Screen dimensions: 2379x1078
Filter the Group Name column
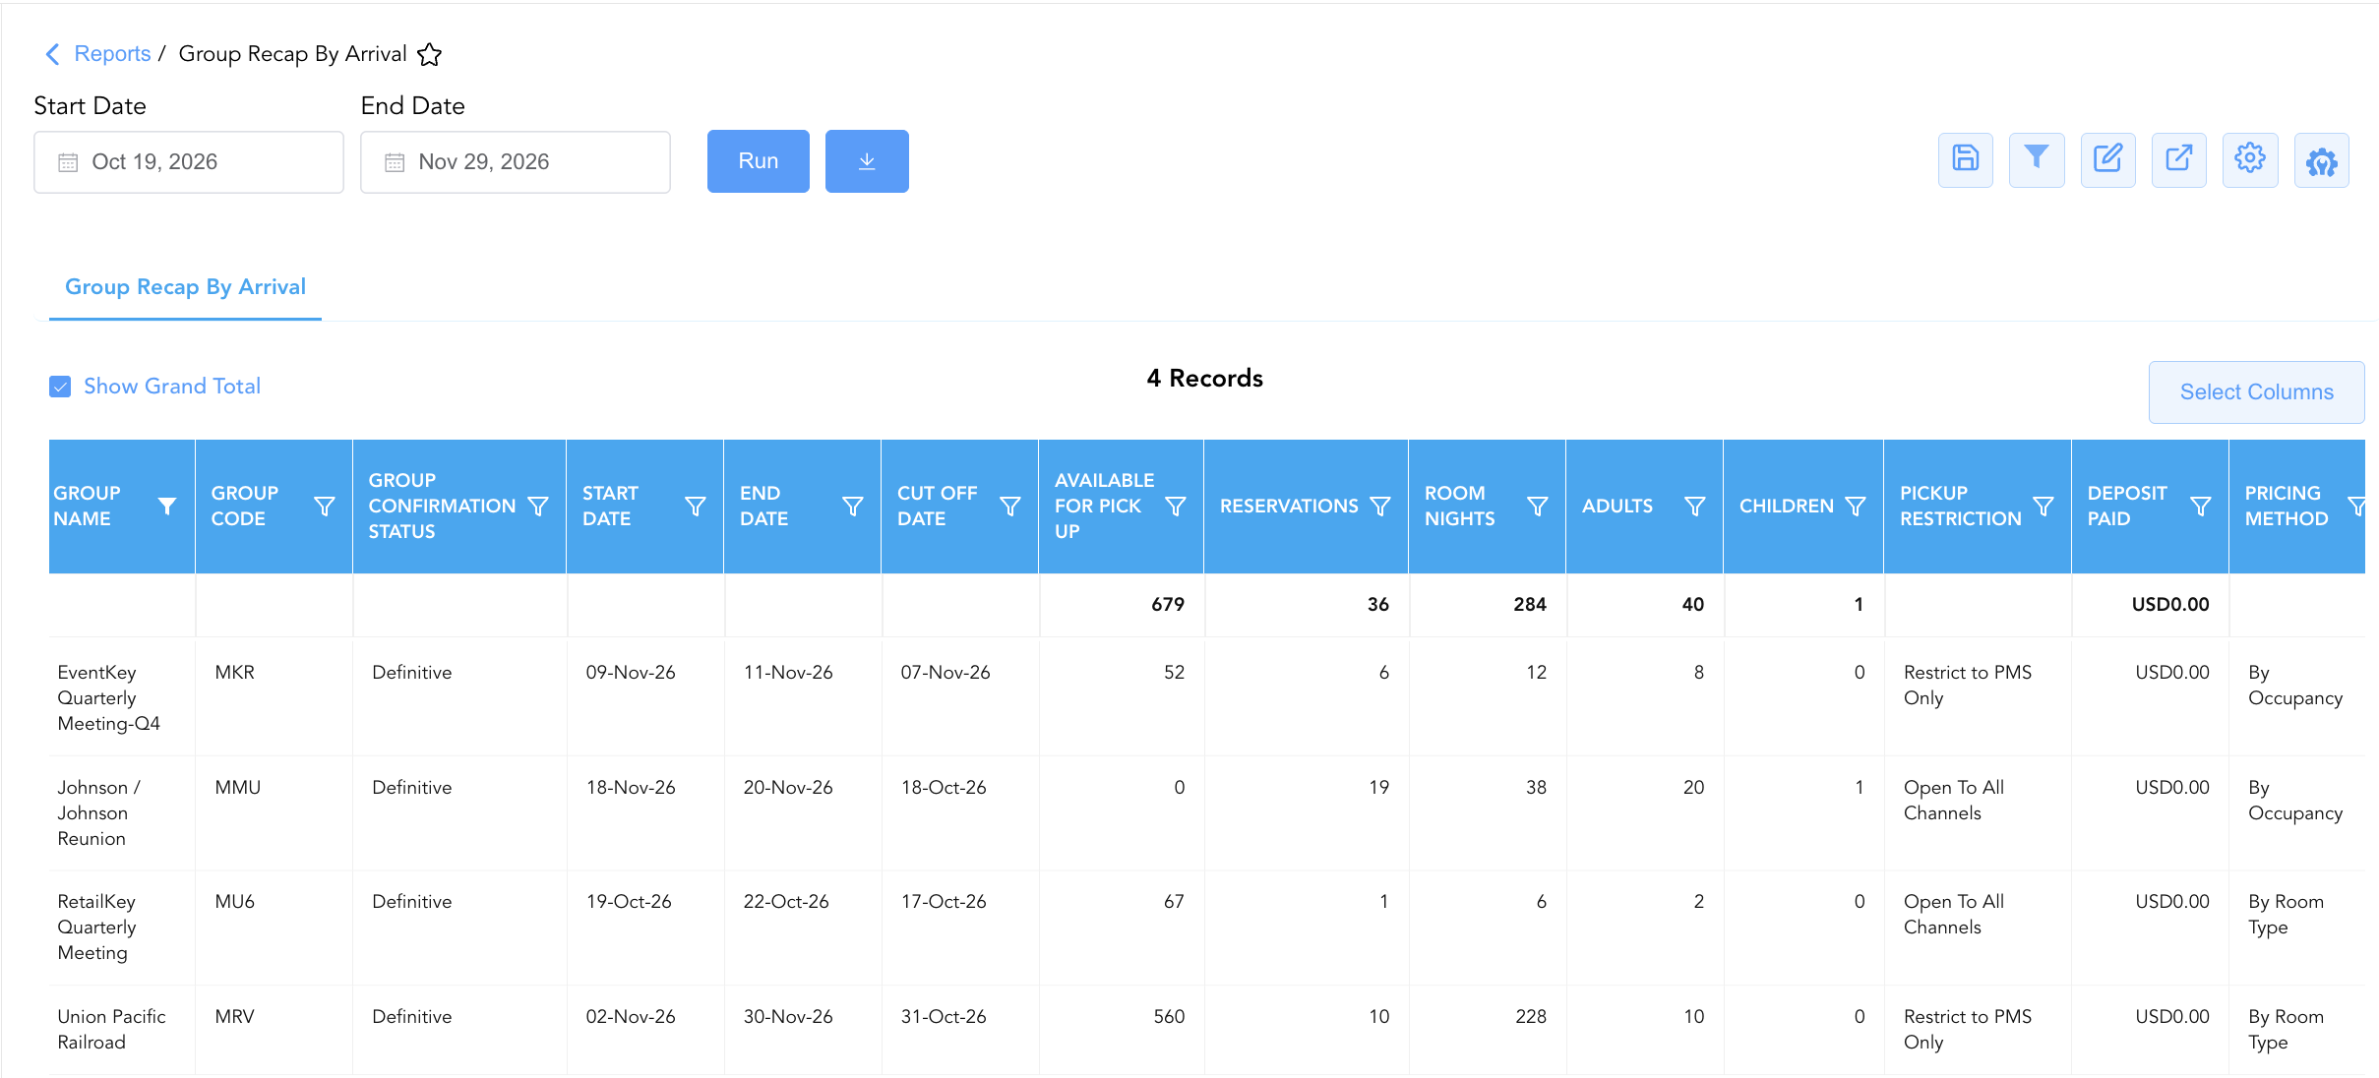tap(167, 506)
